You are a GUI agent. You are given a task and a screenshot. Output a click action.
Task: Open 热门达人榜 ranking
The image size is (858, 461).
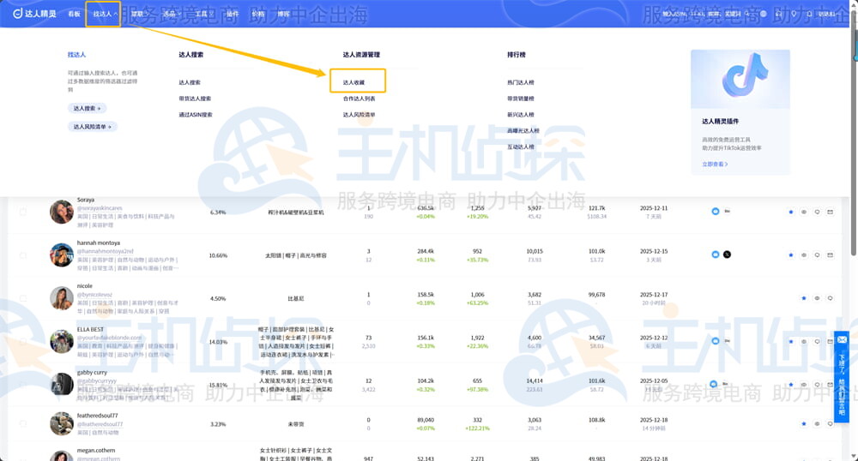pos(521,82)
